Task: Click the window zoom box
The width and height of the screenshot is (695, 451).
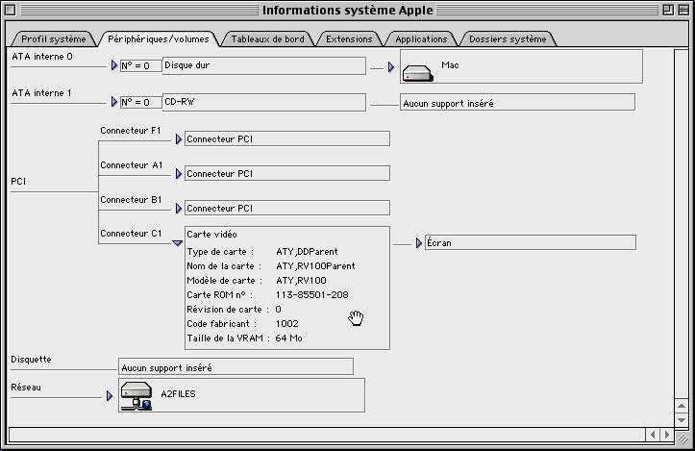Action: point(668,10)
